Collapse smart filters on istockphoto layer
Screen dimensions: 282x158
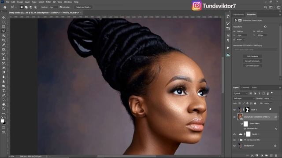[278, 117]
